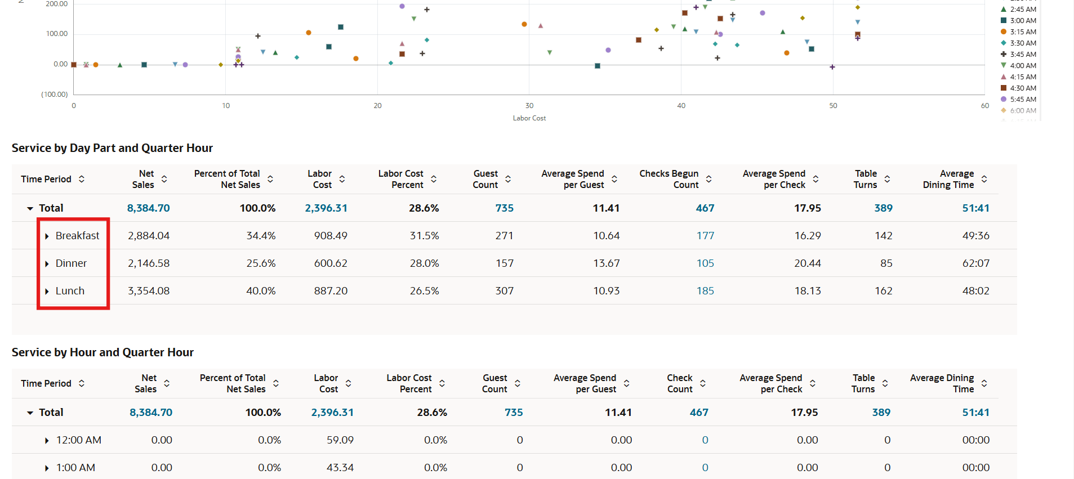Viewport: 1074px width, 479px height.
Task: Open total net sales 8,384.70 link
Action: [x=149, y=208]
